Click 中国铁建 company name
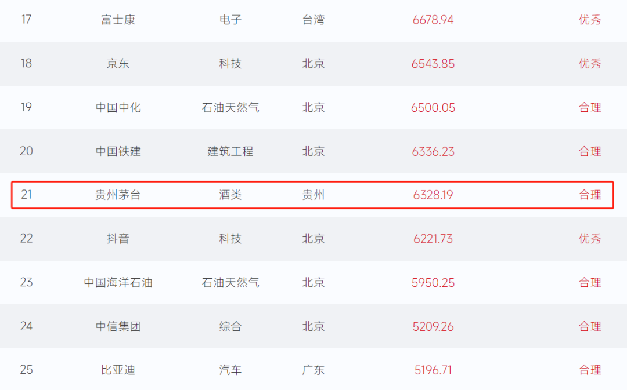Screen dimensions: 627x390 tap(118, 151)
